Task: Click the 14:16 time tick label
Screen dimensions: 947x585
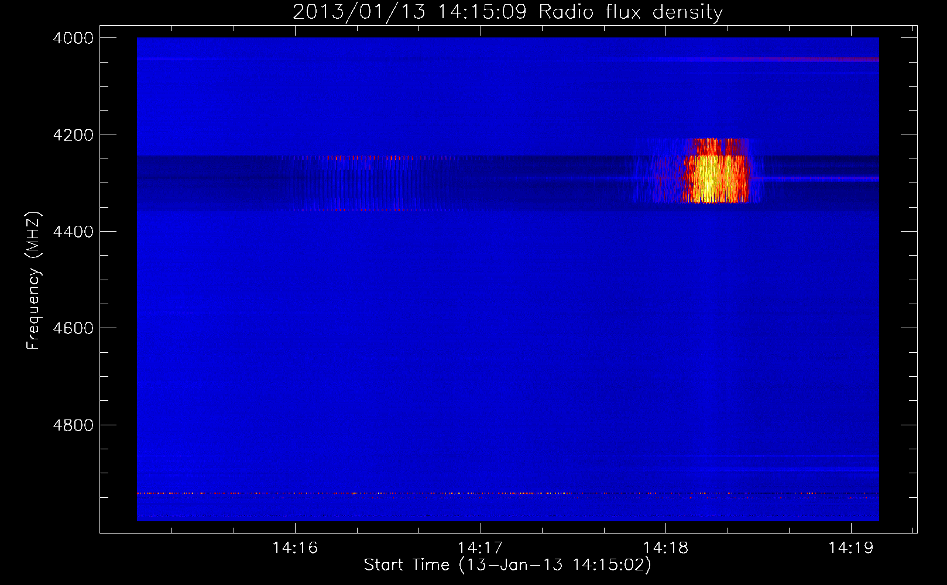Action: 295,548
